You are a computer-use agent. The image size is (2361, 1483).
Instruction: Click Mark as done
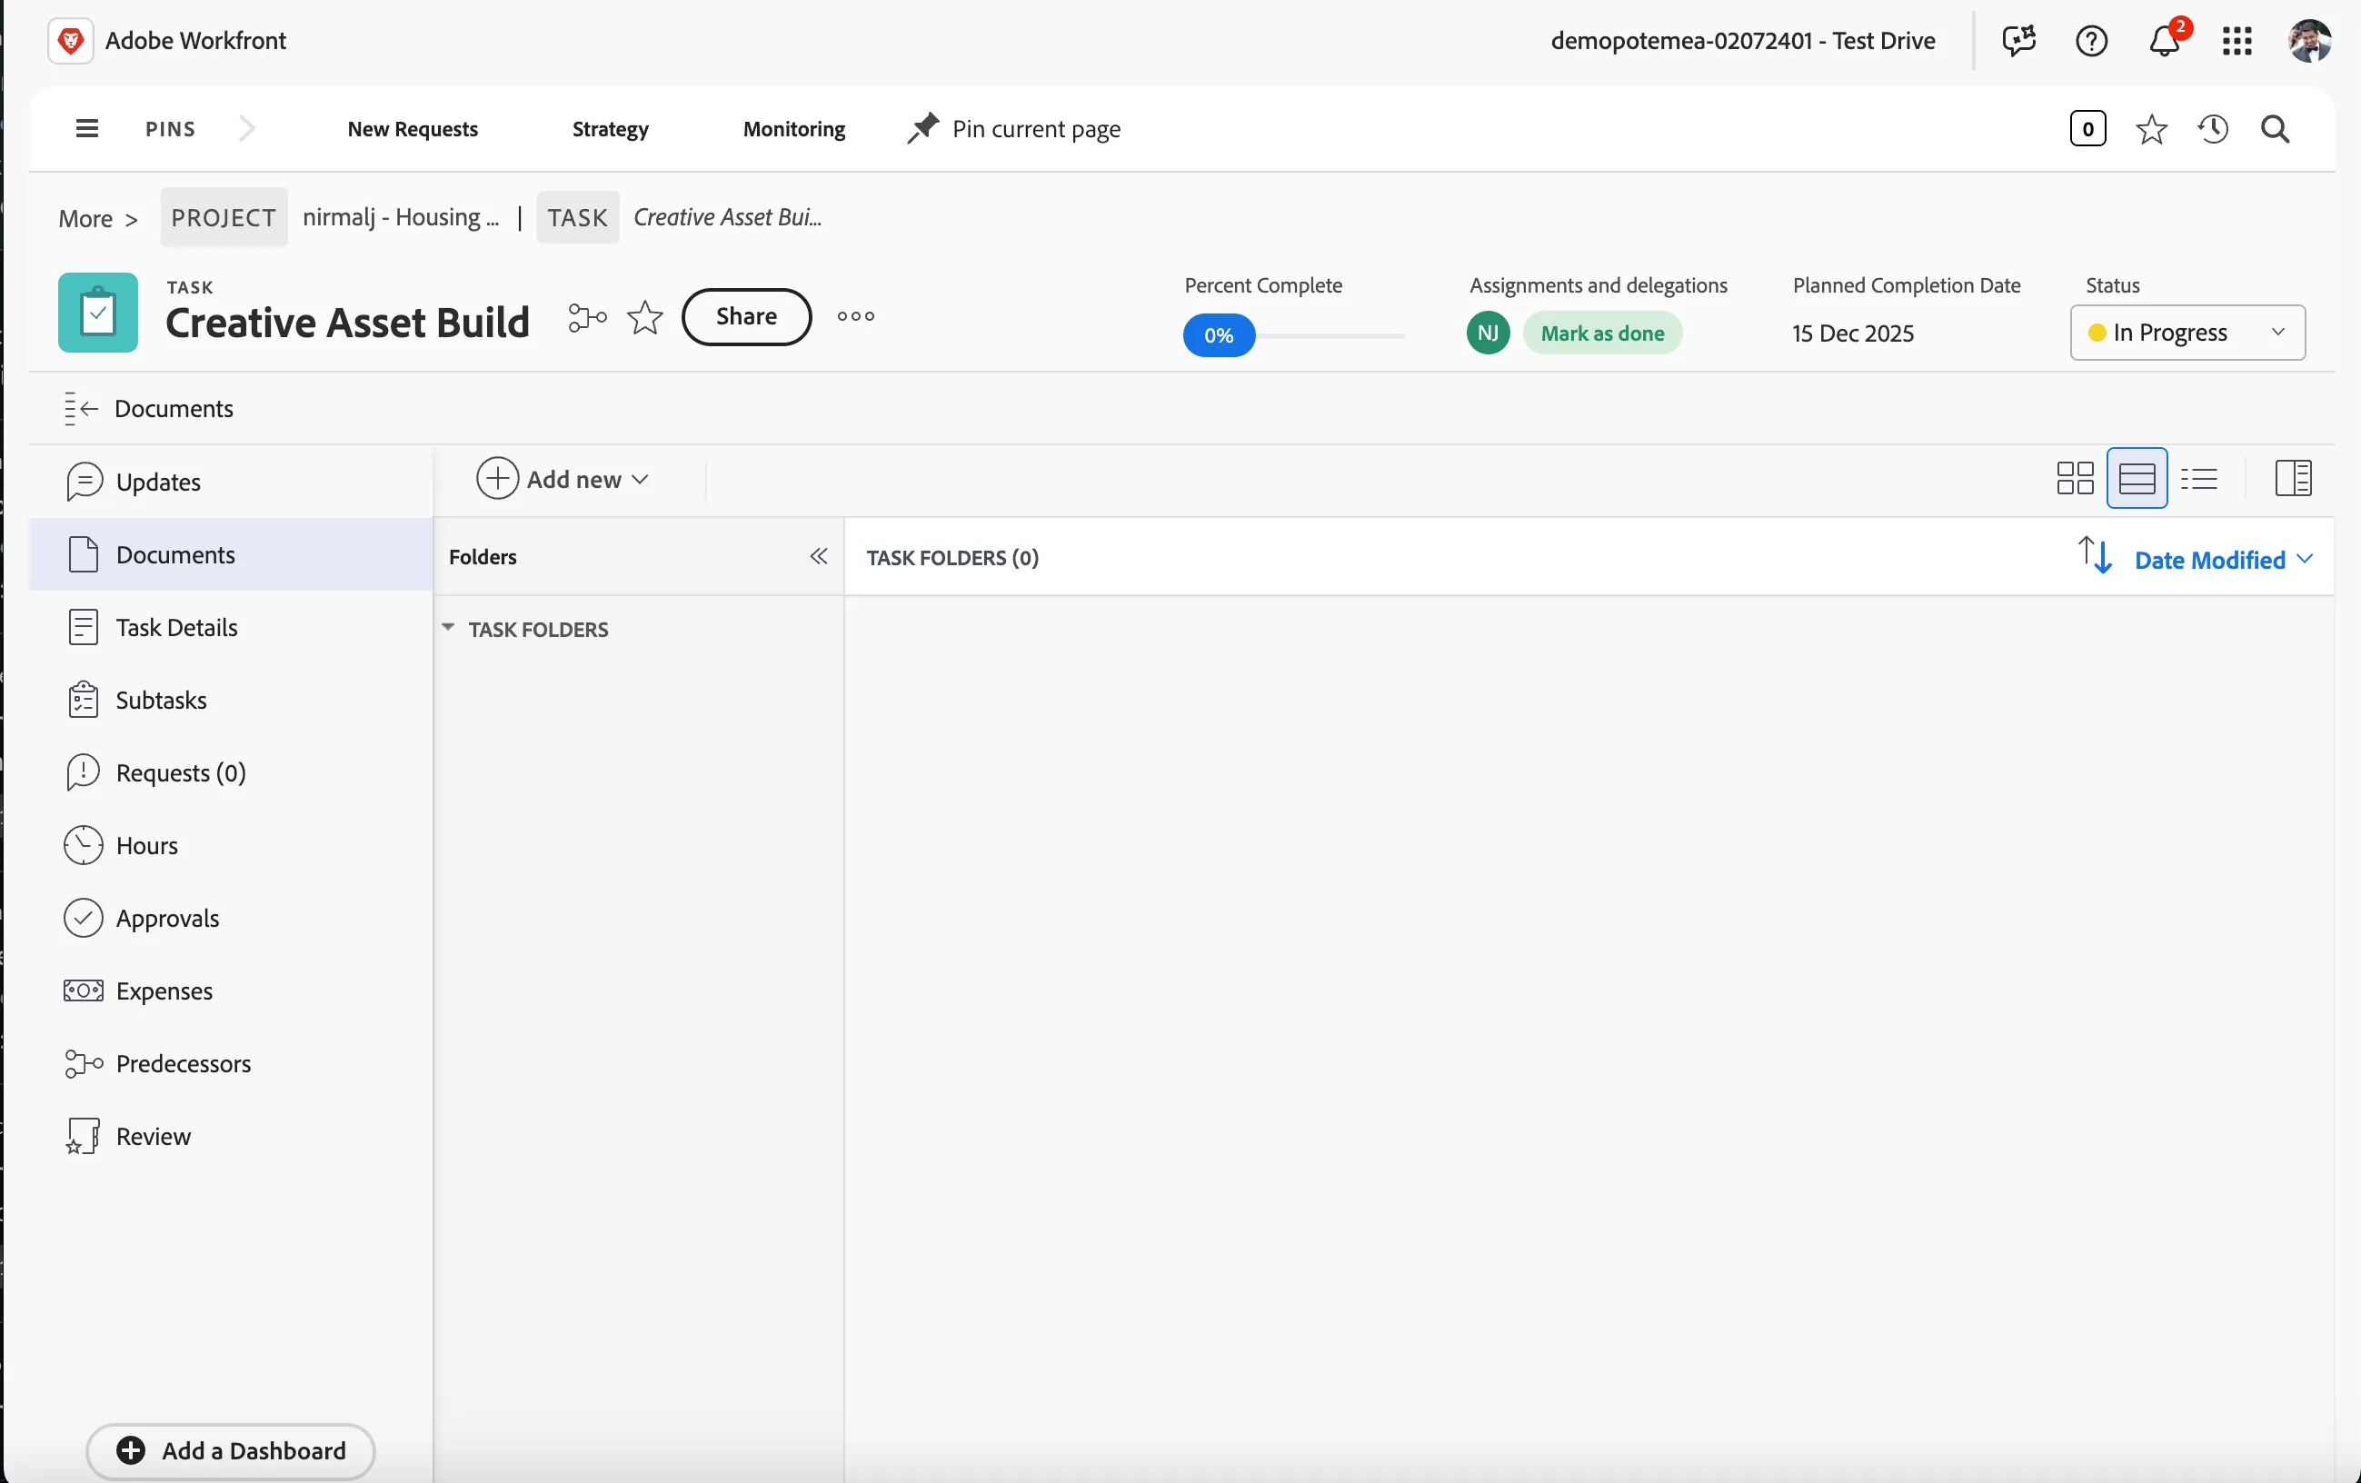click(1602, 333)
